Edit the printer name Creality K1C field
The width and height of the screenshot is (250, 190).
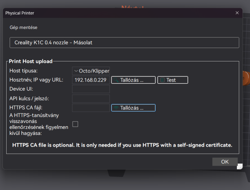point(124,43)
